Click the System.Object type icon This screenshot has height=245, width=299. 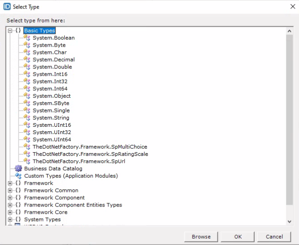point(27,96)
